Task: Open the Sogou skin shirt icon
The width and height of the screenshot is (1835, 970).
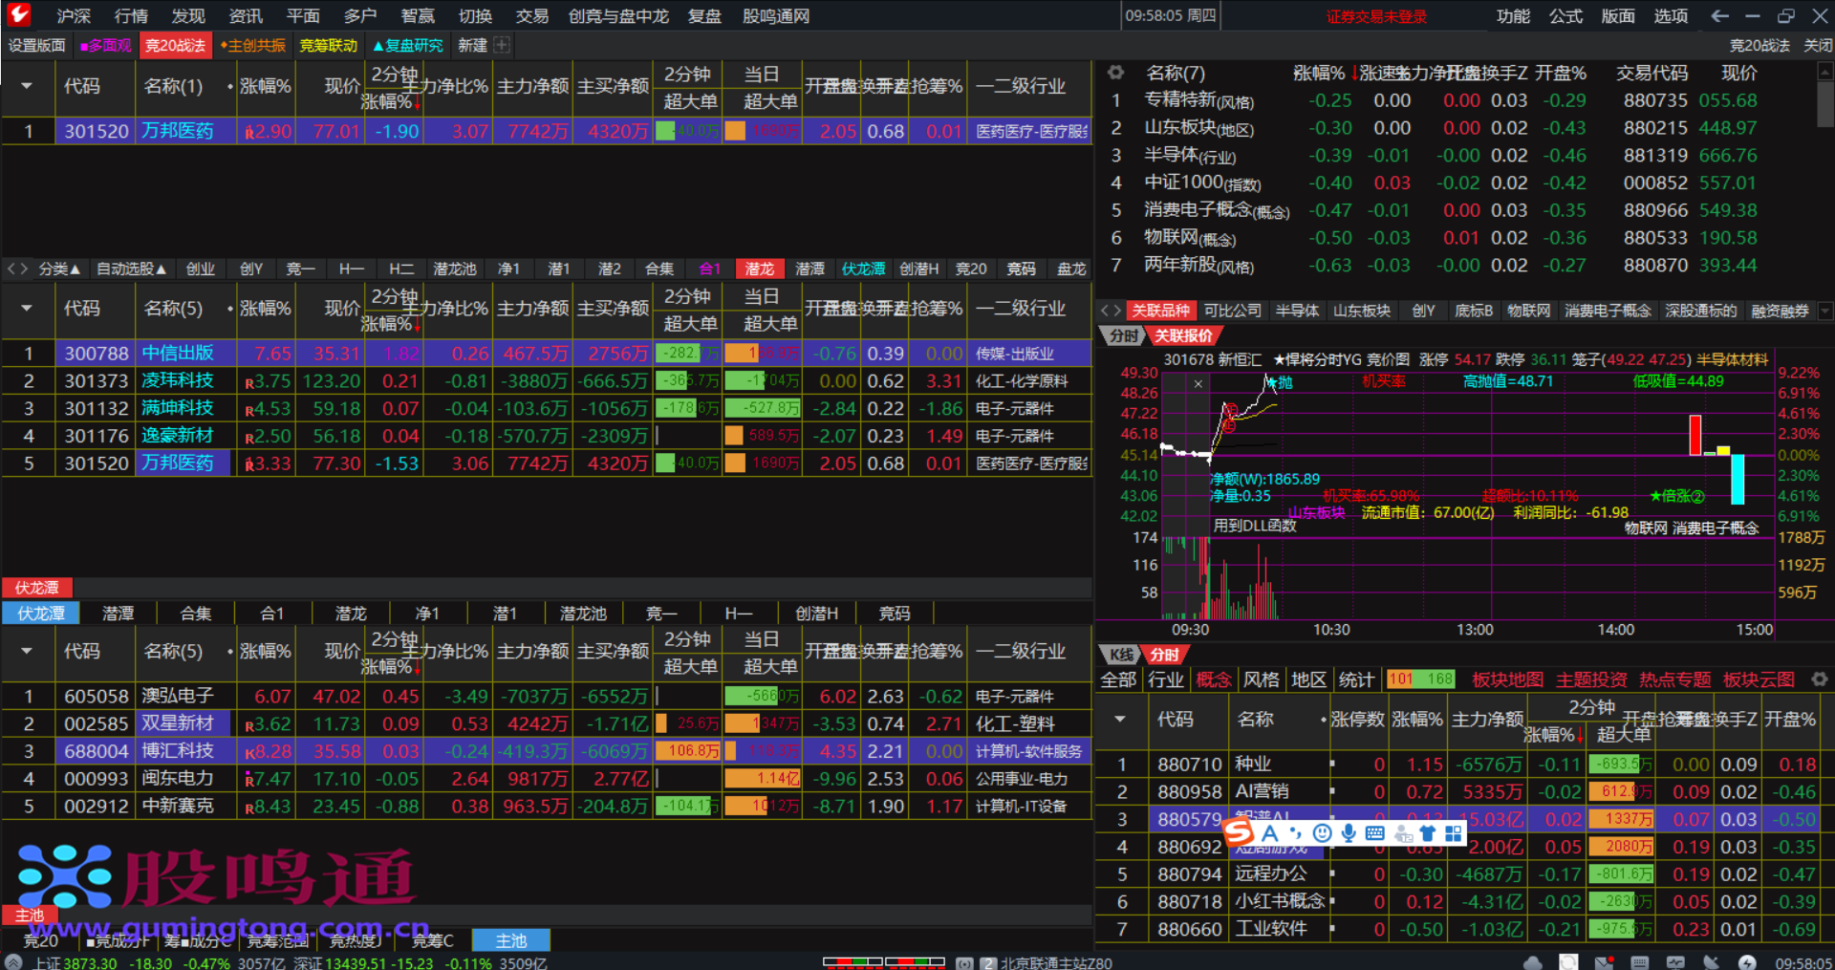Action: coord(1428,833)
